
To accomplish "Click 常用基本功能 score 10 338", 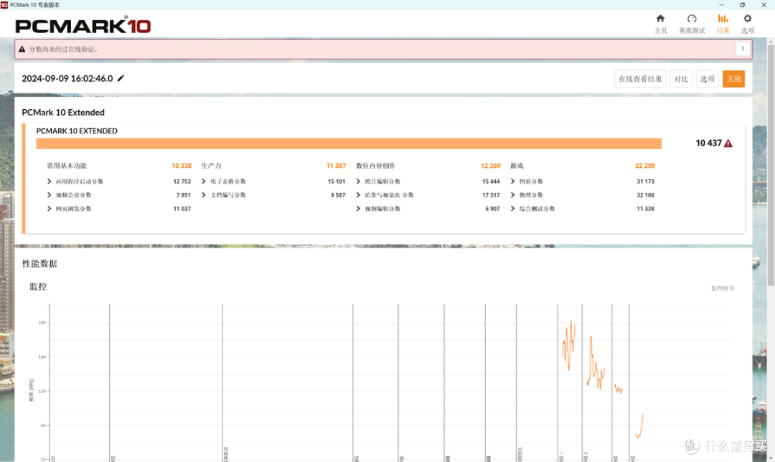I will coord(182,166).
